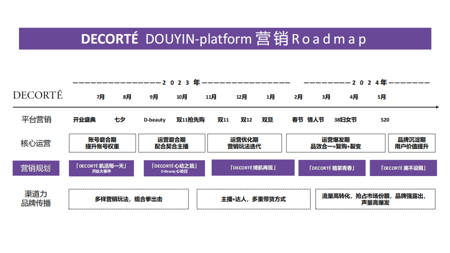Screen dimensions: 450x253
Task: Click the 3月 month label
Action: click(x=326, y=97)
